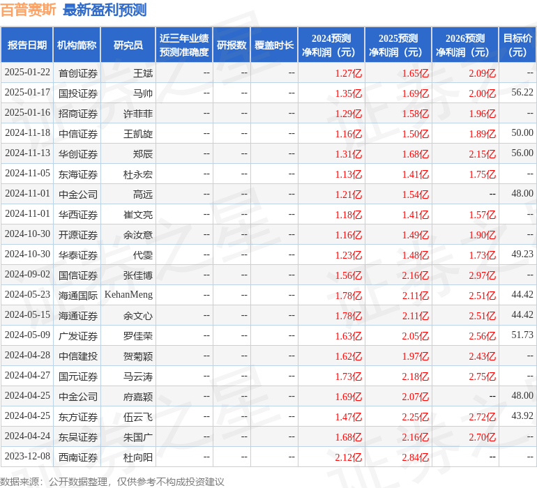Select the date 2024-09-02 cell
The image size is (537, 488).
(27, 274)
